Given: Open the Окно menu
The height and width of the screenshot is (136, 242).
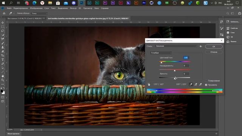Looking at the screenshot, I should [x=96, y=8].
